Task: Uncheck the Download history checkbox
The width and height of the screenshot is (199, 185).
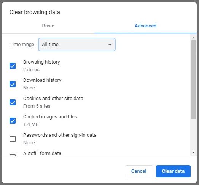Action: coord(13,84)
